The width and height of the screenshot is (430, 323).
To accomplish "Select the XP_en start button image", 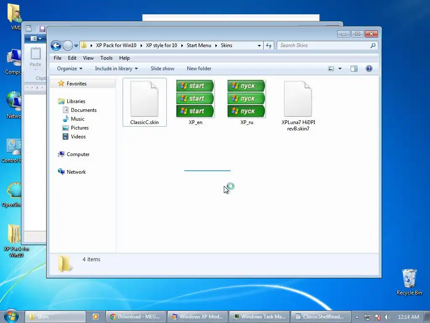I will click(195, 103).
